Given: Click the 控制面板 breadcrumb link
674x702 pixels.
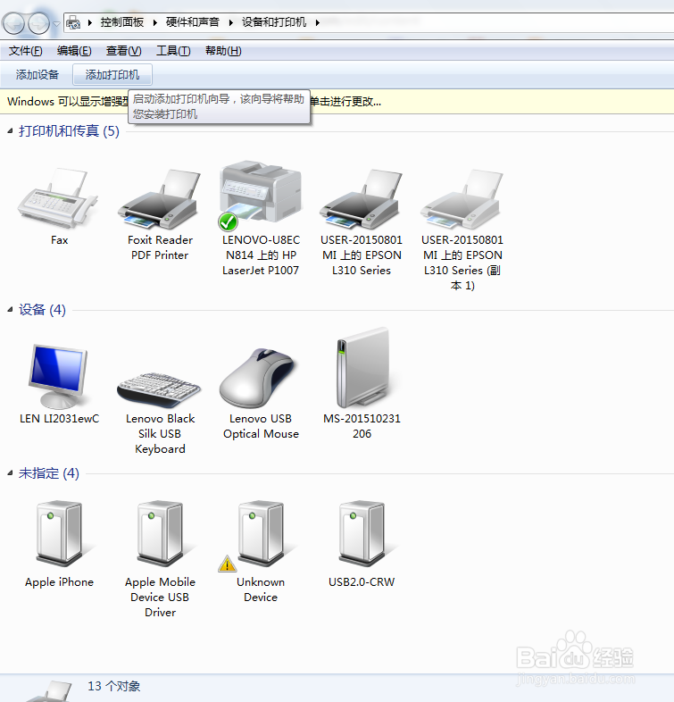Looking at the screenshot, I should click(122, 22).
